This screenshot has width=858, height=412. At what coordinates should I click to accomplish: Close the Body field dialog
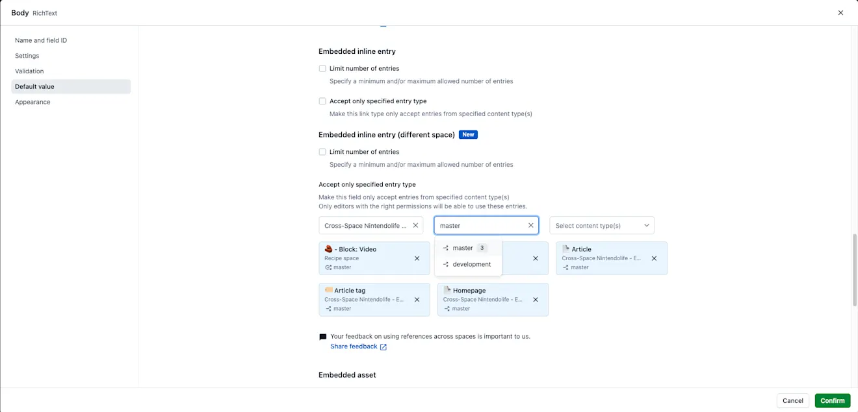840,13
